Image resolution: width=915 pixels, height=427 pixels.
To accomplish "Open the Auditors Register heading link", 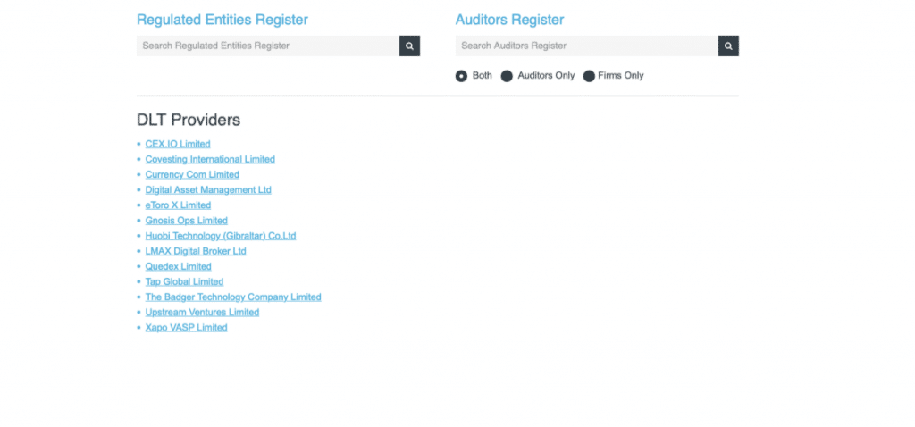I will tap(509, 20).
